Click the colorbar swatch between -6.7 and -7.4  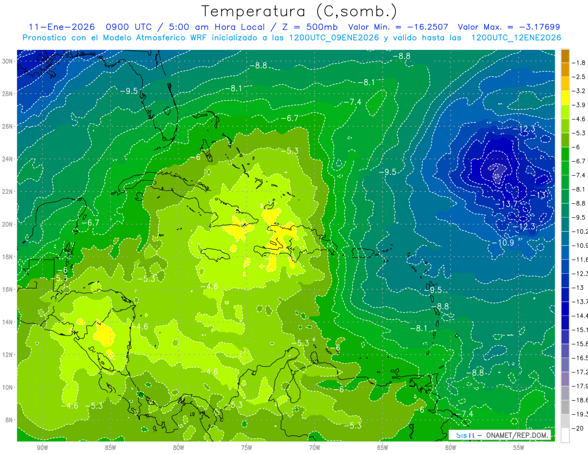click(x=565, y=168)
